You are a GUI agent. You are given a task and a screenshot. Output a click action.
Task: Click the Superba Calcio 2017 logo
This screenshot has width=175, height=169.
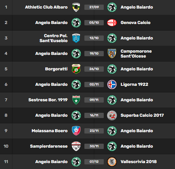[112, 115]
